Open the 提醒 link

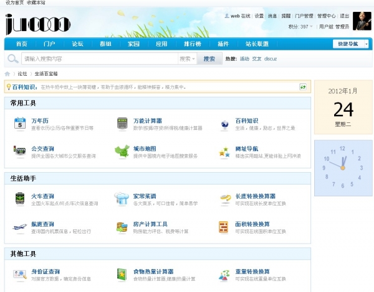click(x=285, y=16)
